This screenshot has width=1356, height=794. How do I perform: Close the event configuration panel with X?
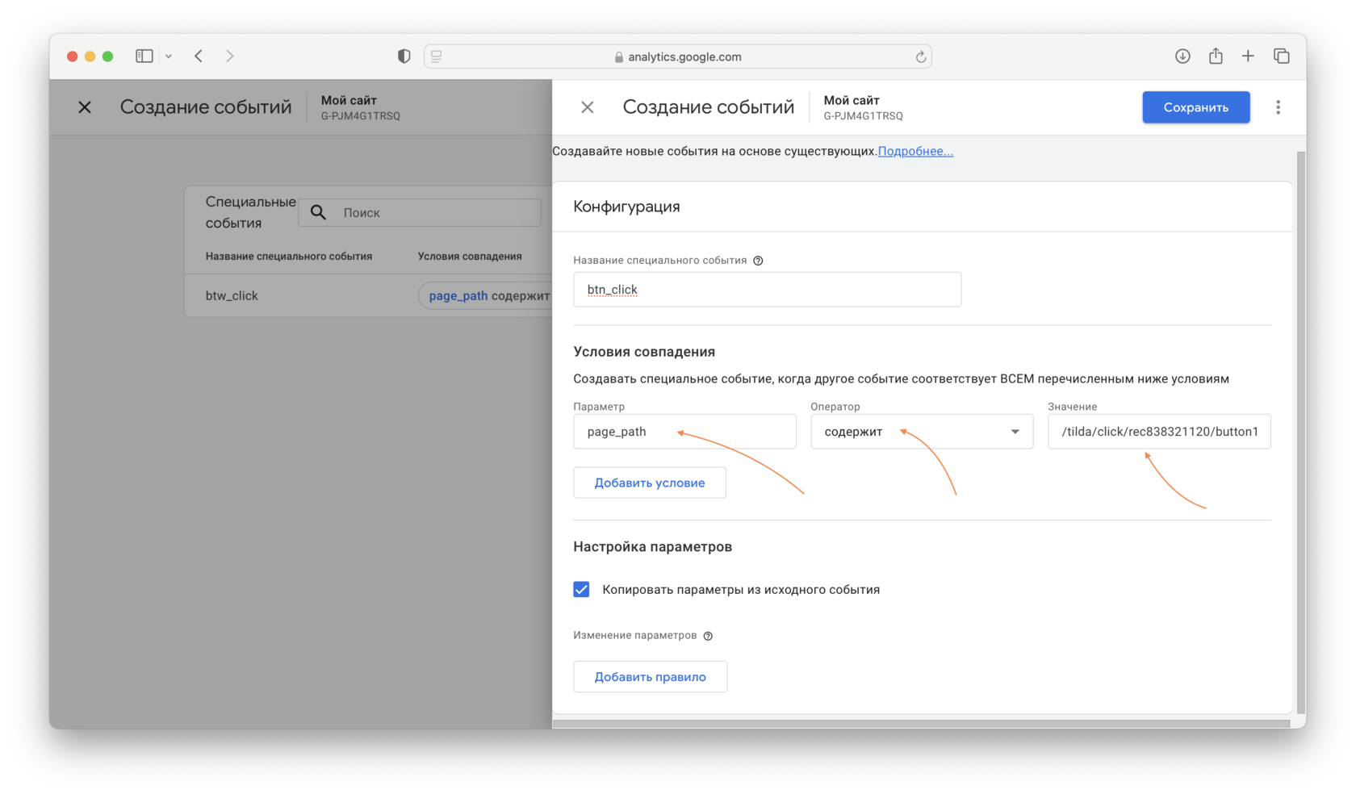point(588,107)
